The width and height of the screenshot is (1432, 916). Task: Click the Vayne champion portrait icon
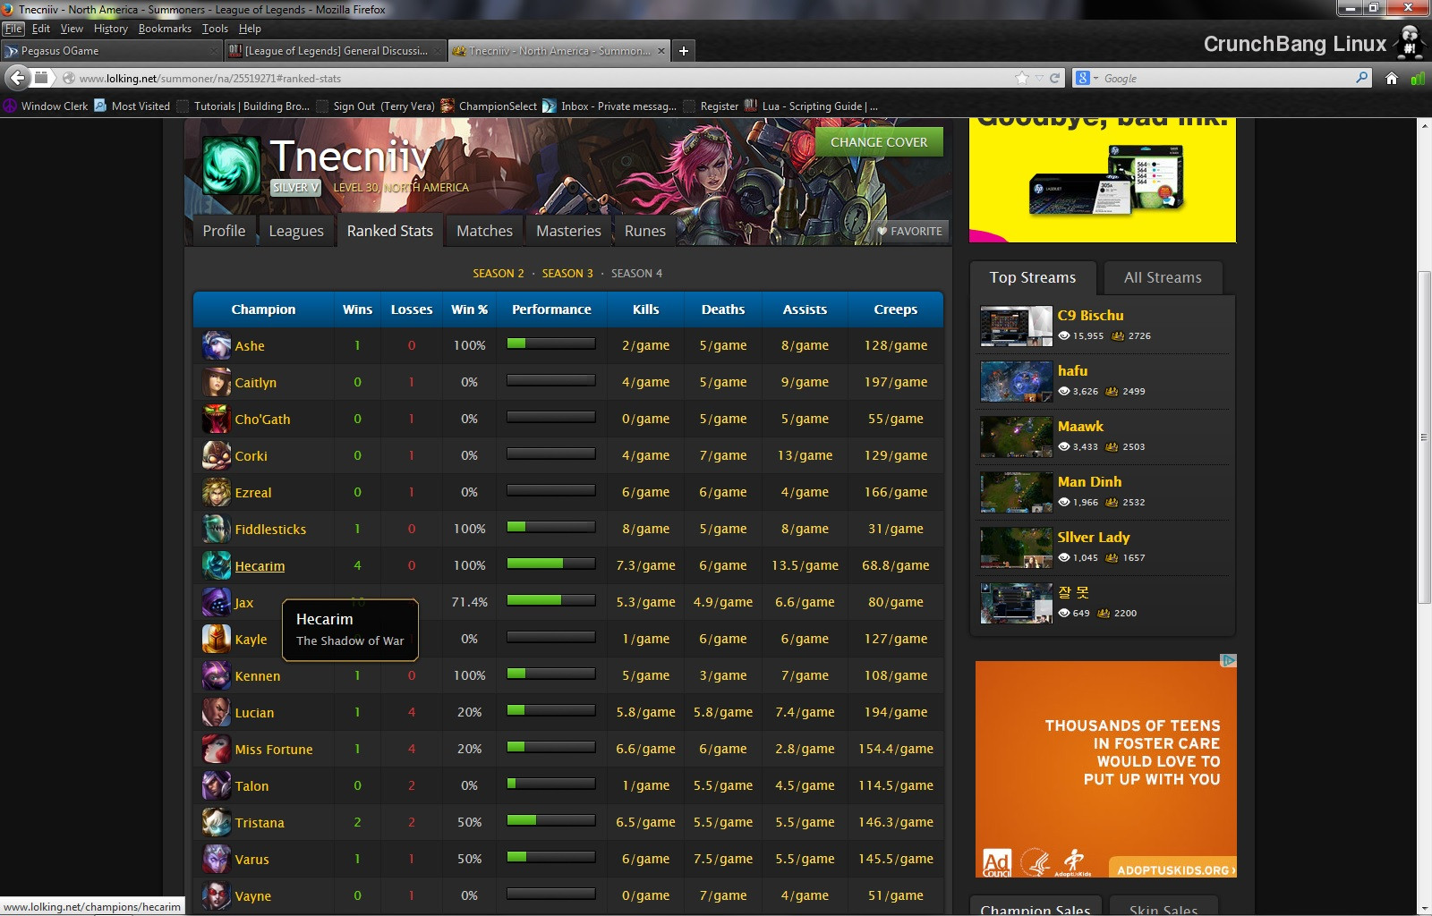217,895
